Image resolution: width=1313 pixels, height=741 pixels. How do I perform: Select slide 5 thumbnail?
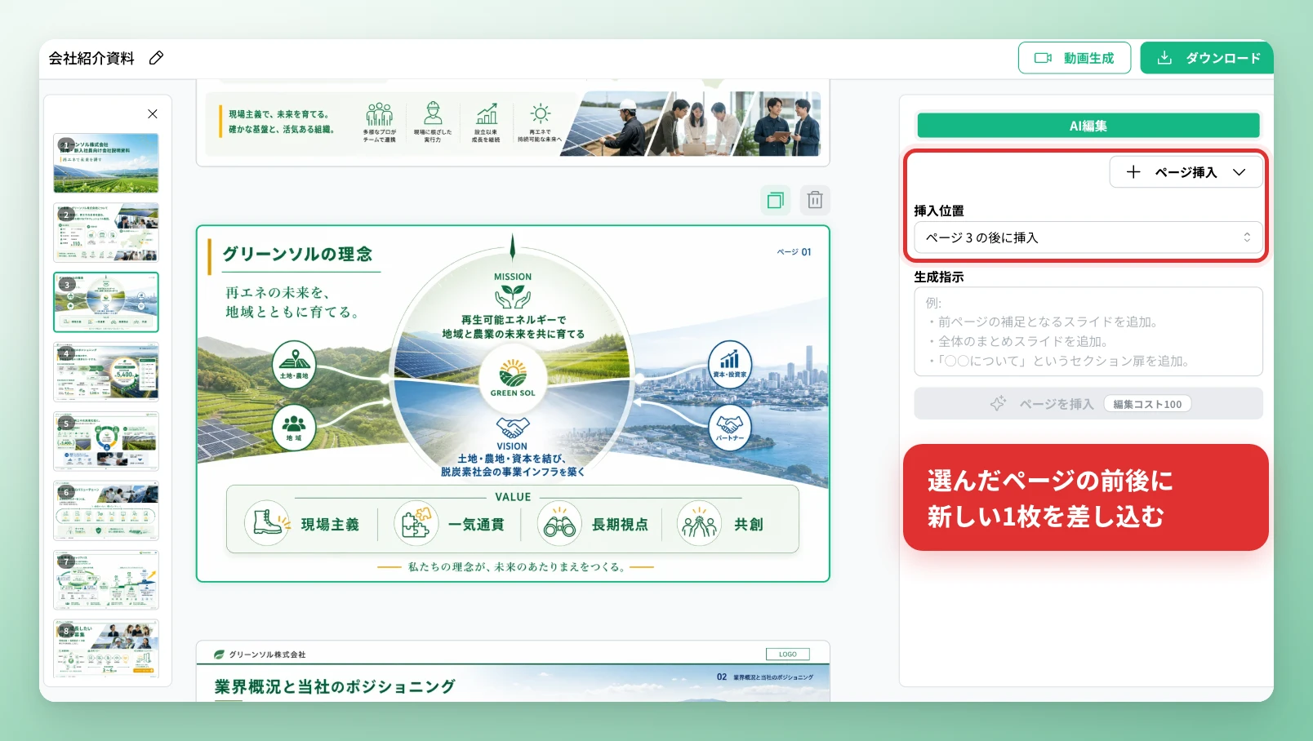[106, 441]
